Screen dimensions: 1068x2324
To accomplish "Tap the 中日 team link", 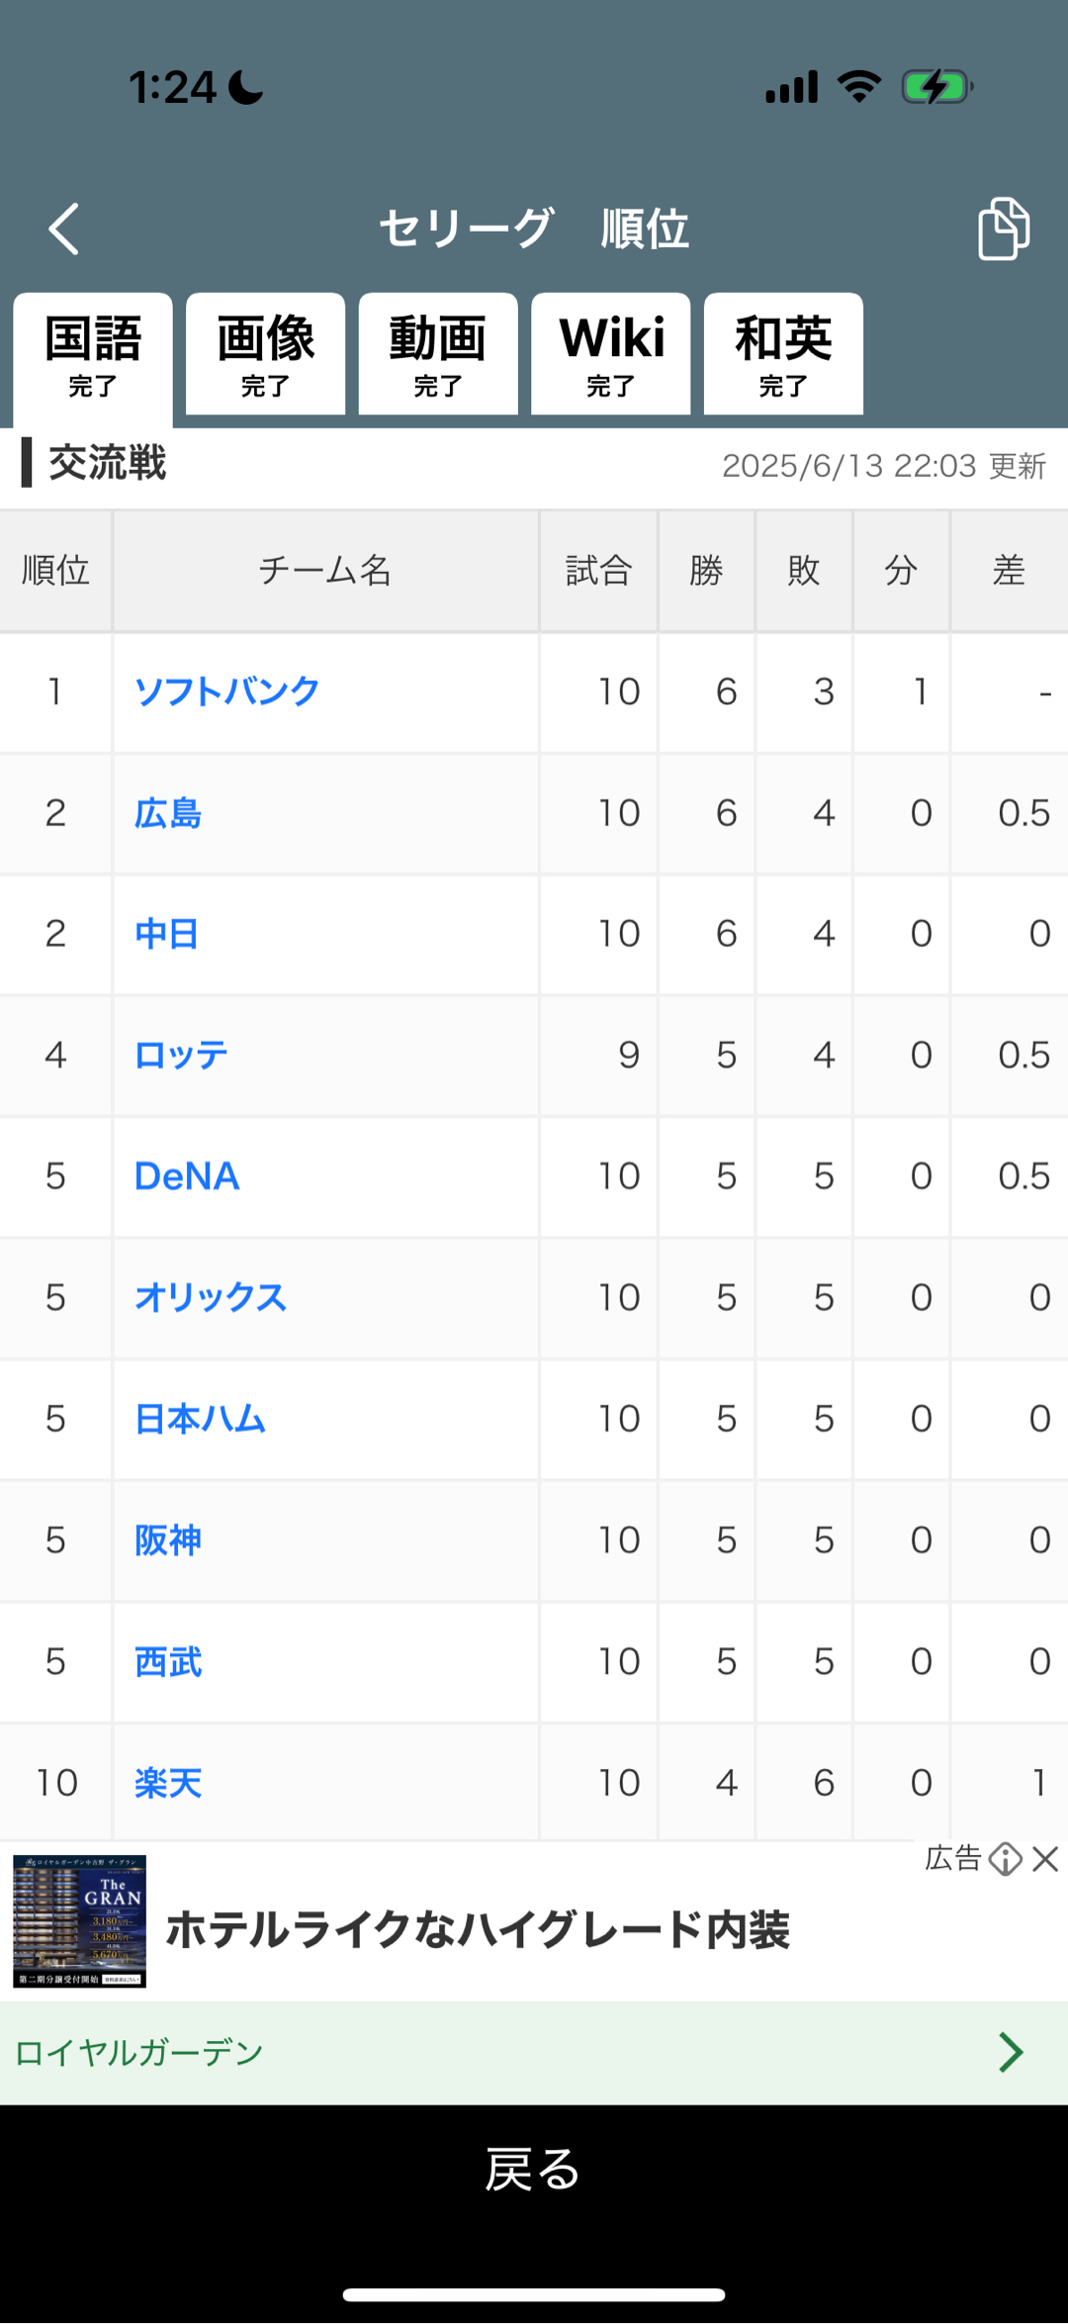I will tap(166, 934).
